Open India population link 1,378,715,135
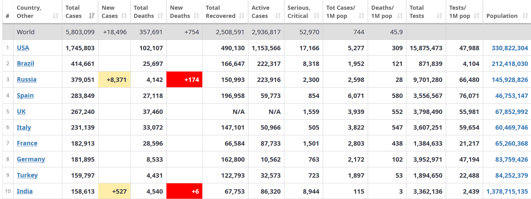The width and height of the screenshot is (531, 199). [507, 191]
